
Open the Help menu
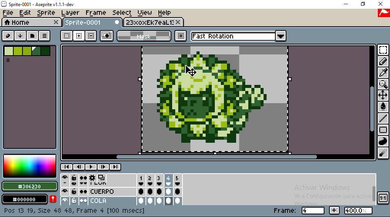[165, 13]
